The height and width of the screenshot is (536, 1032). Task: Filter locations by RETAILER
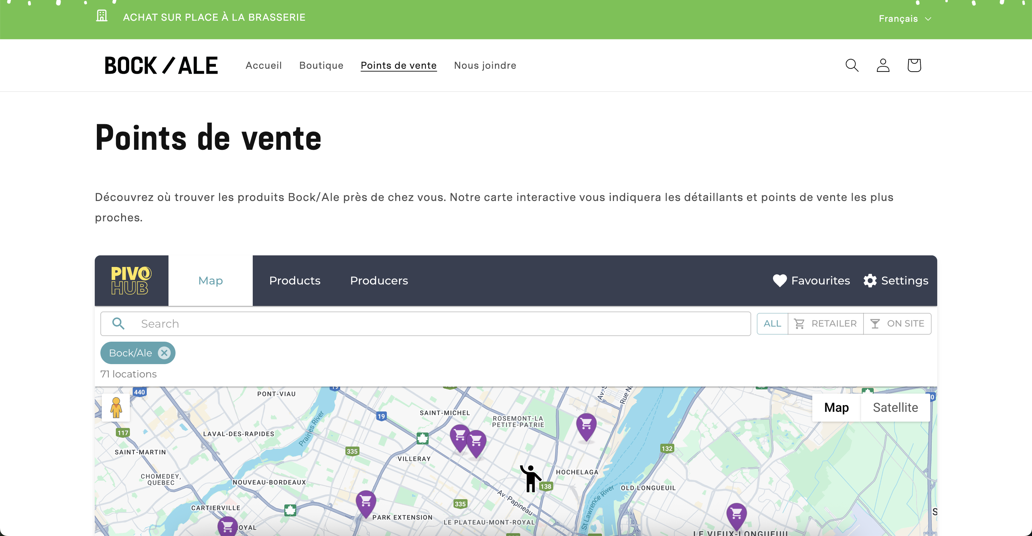click(x=825, y=323)
